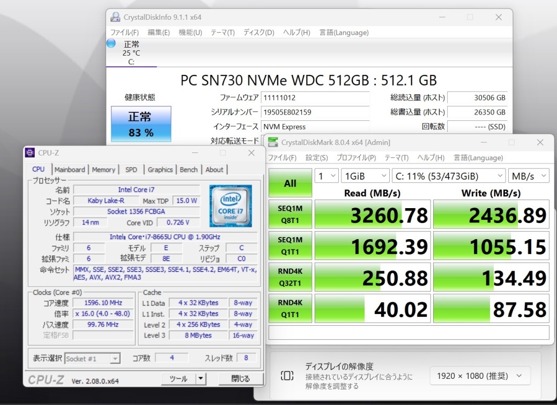The image size is (557, 405).
Task: Run all benchmarks with the All button
Action: tap(290, 184)
